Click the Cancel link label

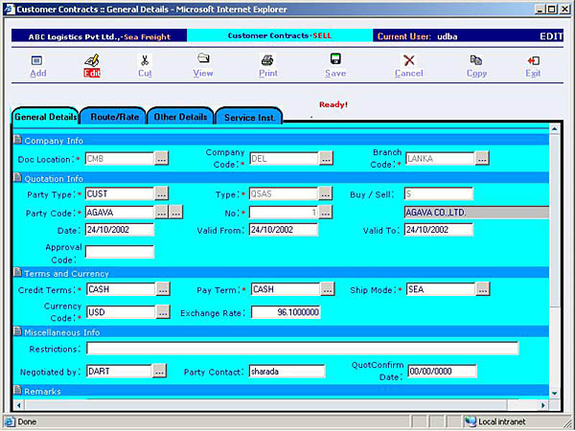(x=409, y=74)
